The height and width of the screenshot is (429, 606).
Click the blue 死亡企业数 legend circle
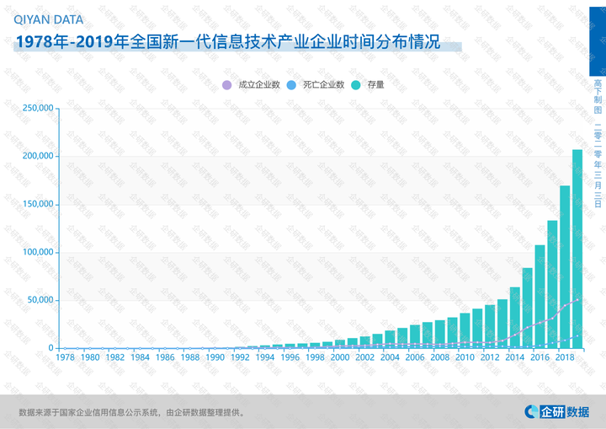click(x=290, y=85)
